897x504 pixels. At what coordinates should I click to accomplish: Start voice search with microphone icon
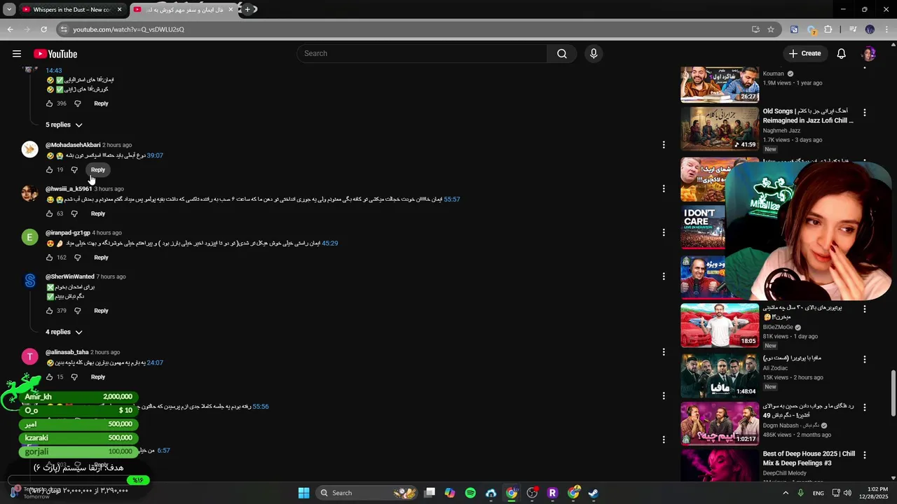click(594, 54)
